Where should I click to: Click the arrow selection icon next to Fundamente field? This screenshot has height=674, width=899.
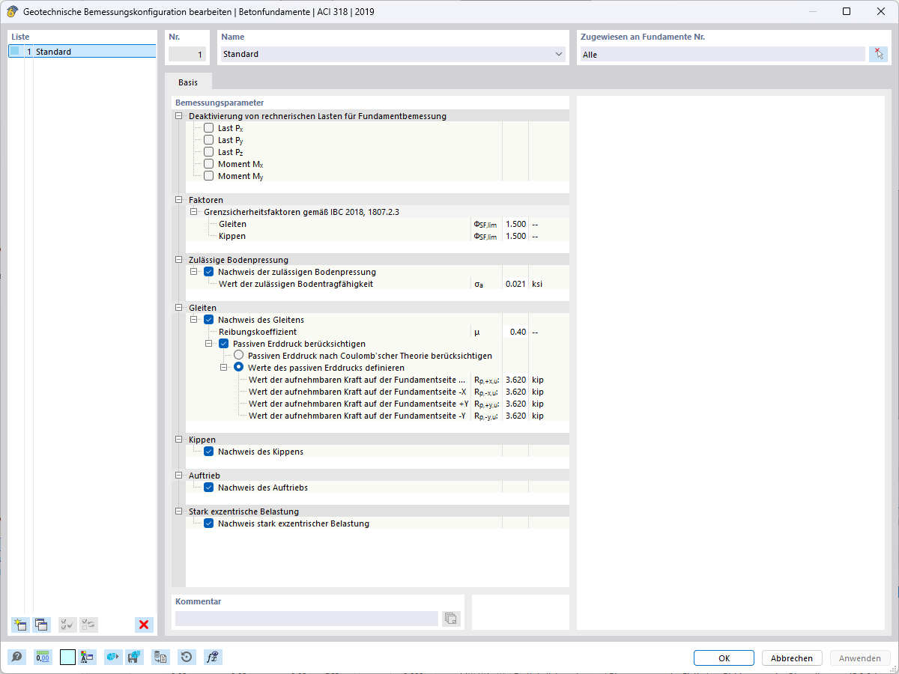[x=878, y=53]
